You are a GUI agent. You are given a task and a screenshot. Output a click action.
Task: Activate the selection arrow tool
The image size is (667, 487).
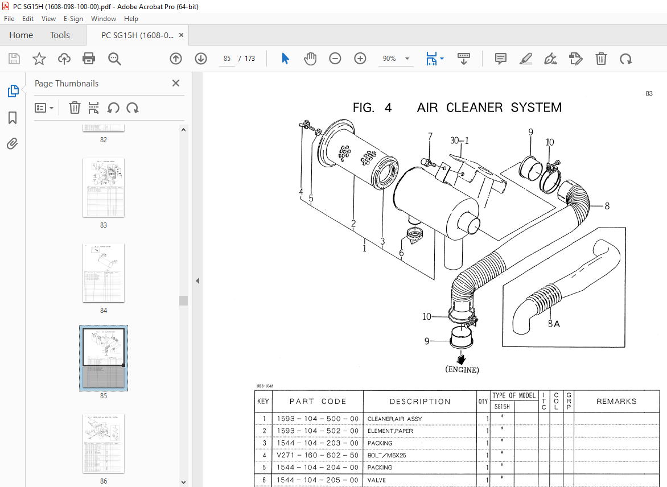point(286,59)
